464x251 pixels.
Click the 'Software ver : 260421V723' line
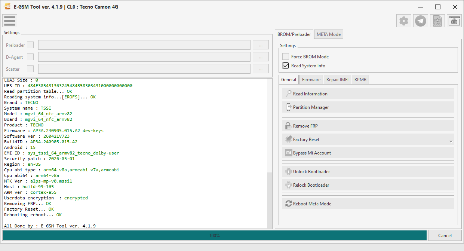click(x=37, y=136)
